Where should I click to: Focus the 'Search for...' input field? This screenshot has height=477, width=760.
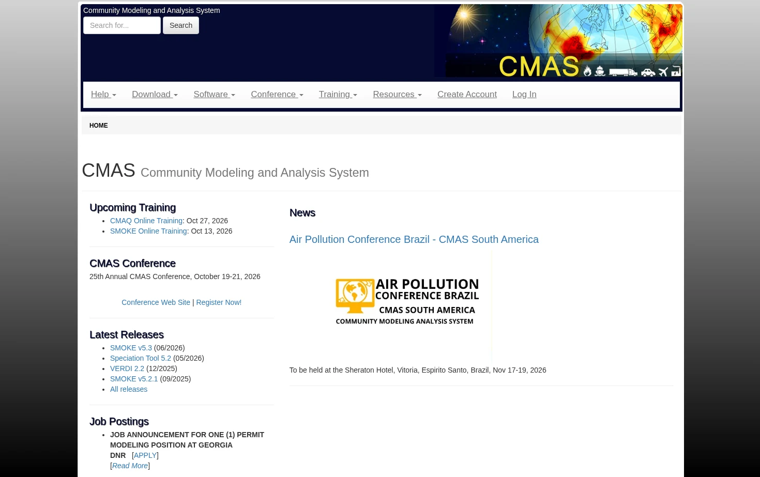[122, 25]
